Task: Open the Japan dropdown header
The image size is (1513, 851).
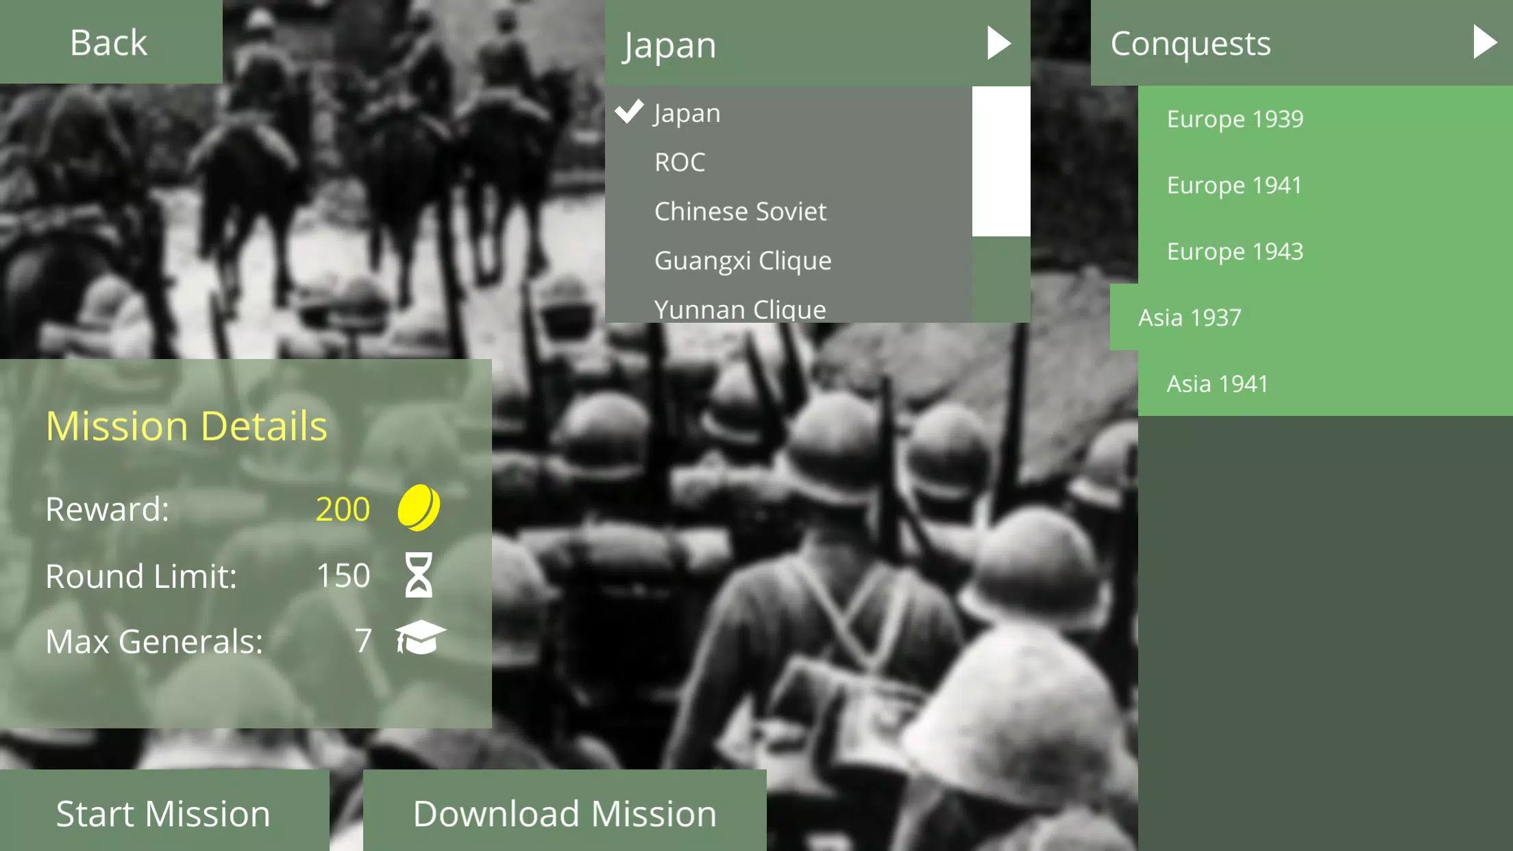Action: point(788,45)
